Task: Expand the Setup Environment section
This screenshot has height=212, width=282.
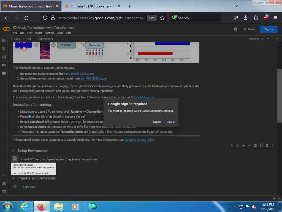Action: [x=13, y=150]
